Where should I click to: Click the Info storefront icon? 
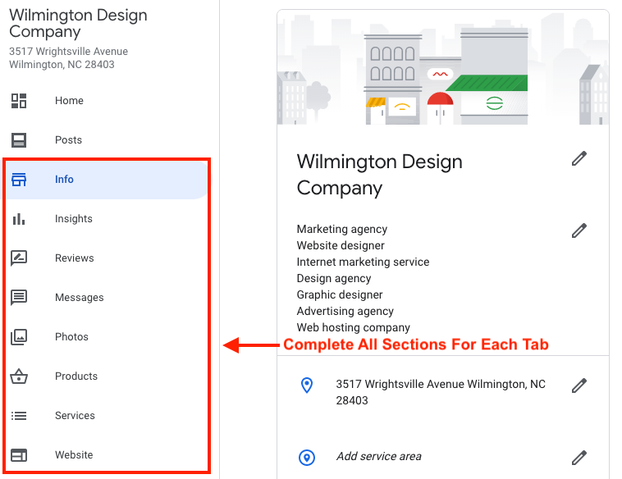(x=19, y=180)
